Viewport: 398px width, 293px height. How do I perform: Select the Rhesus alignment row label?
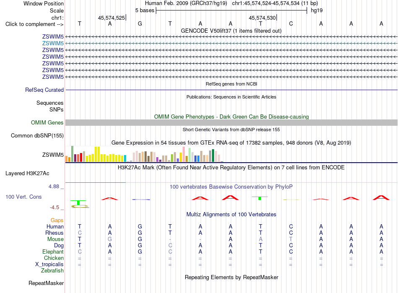[x=54, y=233]
